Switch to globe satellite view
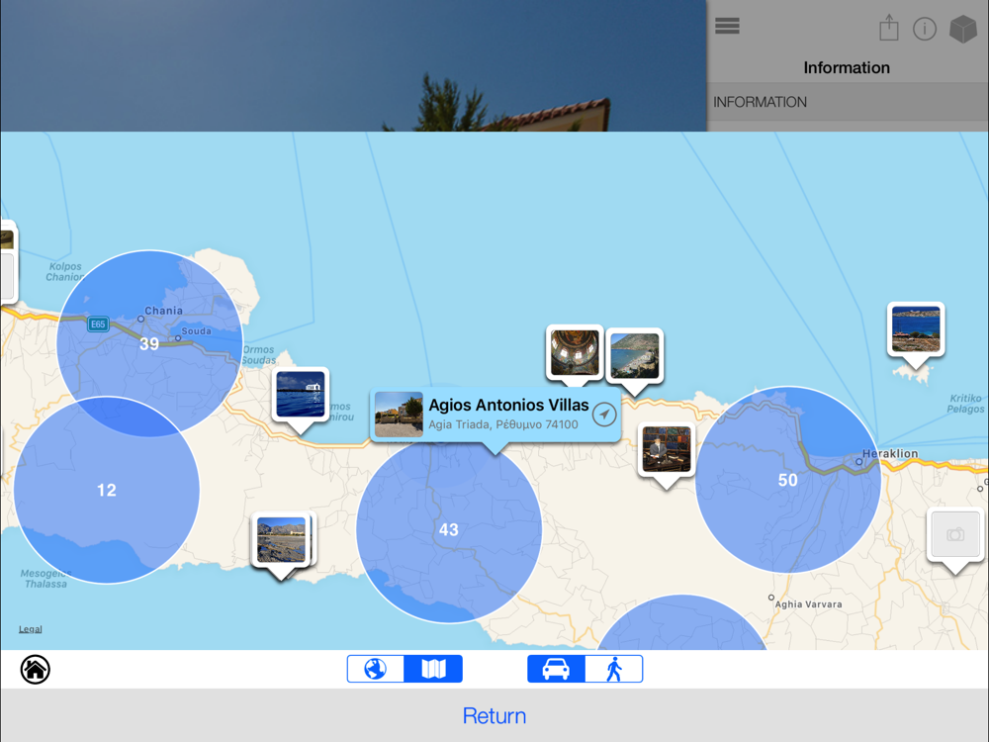Image resolution: width=989 pixels, height=742 pixels. click(x=376, y=669)
